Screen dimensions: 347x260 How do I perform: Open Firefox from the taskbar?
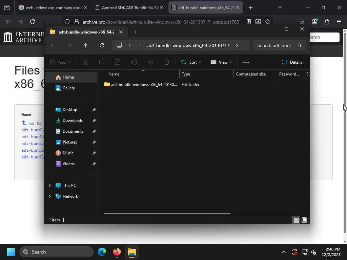pos(117,252)
